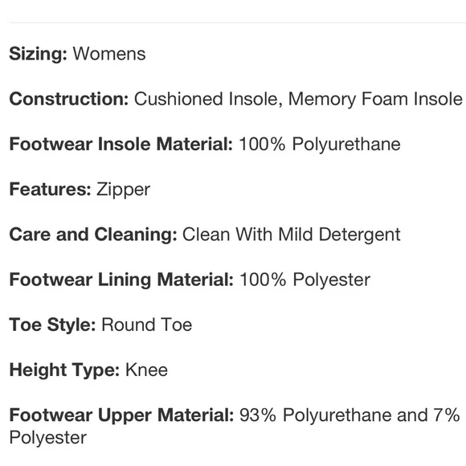This screenshot has height=466, width=466.
Task: Click the Footwear Upper Material label
Action: pos(121,415)
